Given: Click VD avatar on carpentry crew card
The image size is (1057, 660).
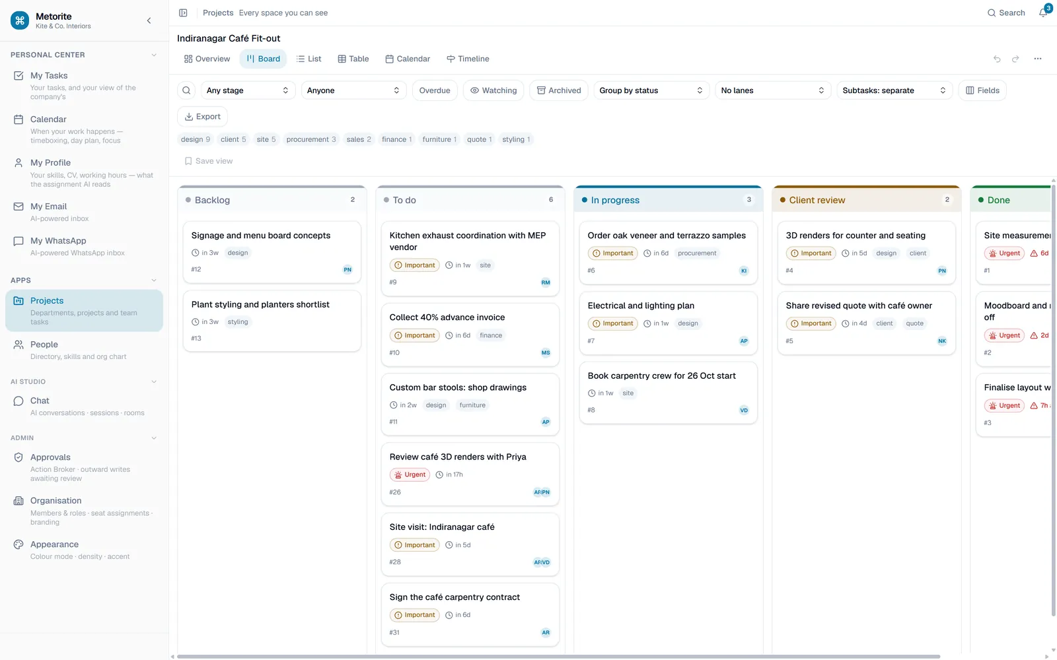Looking at the screenshot, I should pyautogui.click(x=744, y=410).
